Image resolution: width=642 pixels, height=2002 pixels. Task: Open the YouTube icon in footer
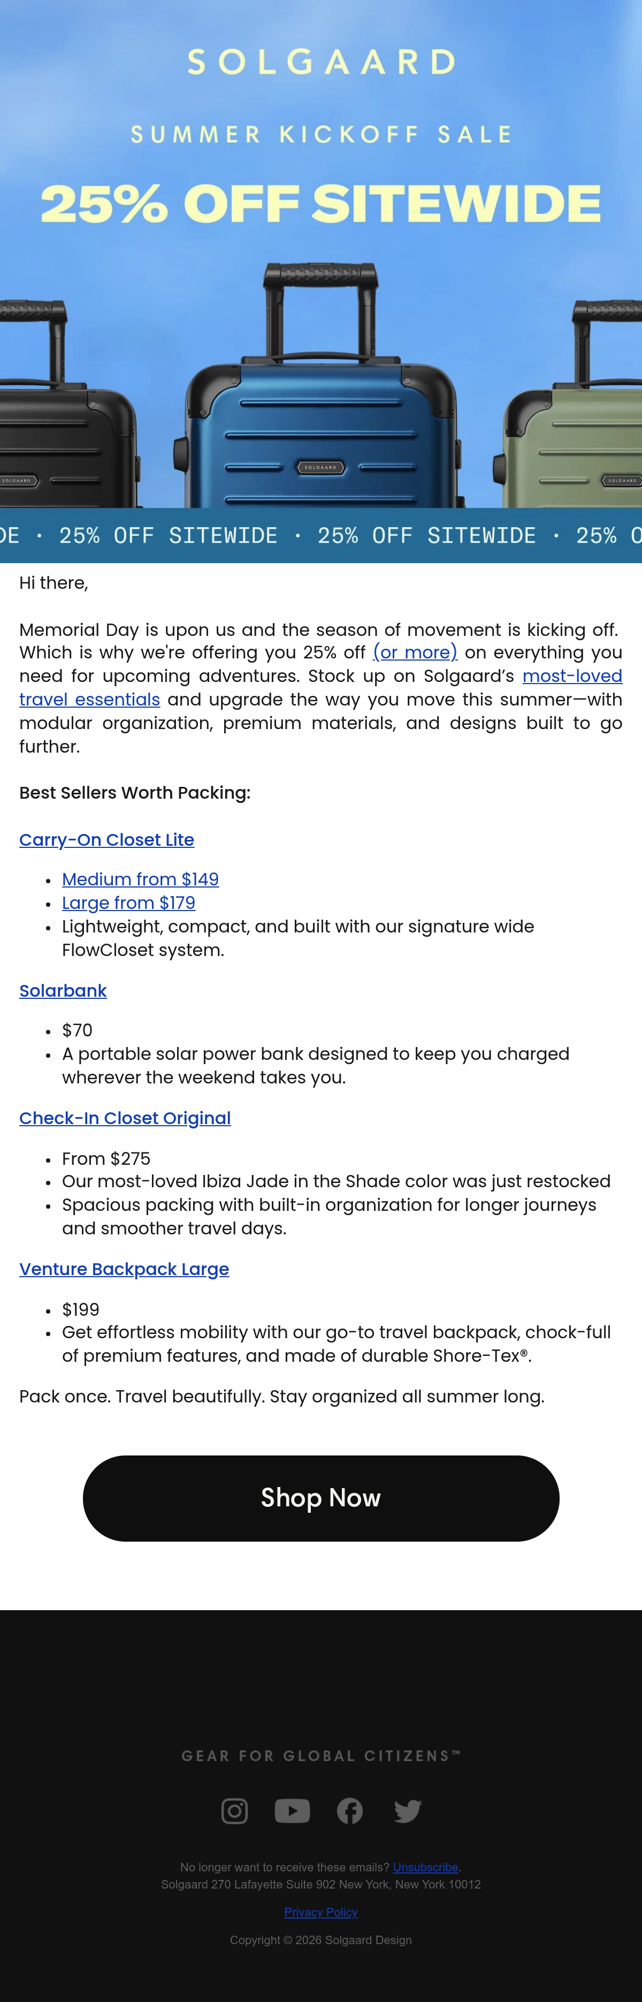[292, 1811]
